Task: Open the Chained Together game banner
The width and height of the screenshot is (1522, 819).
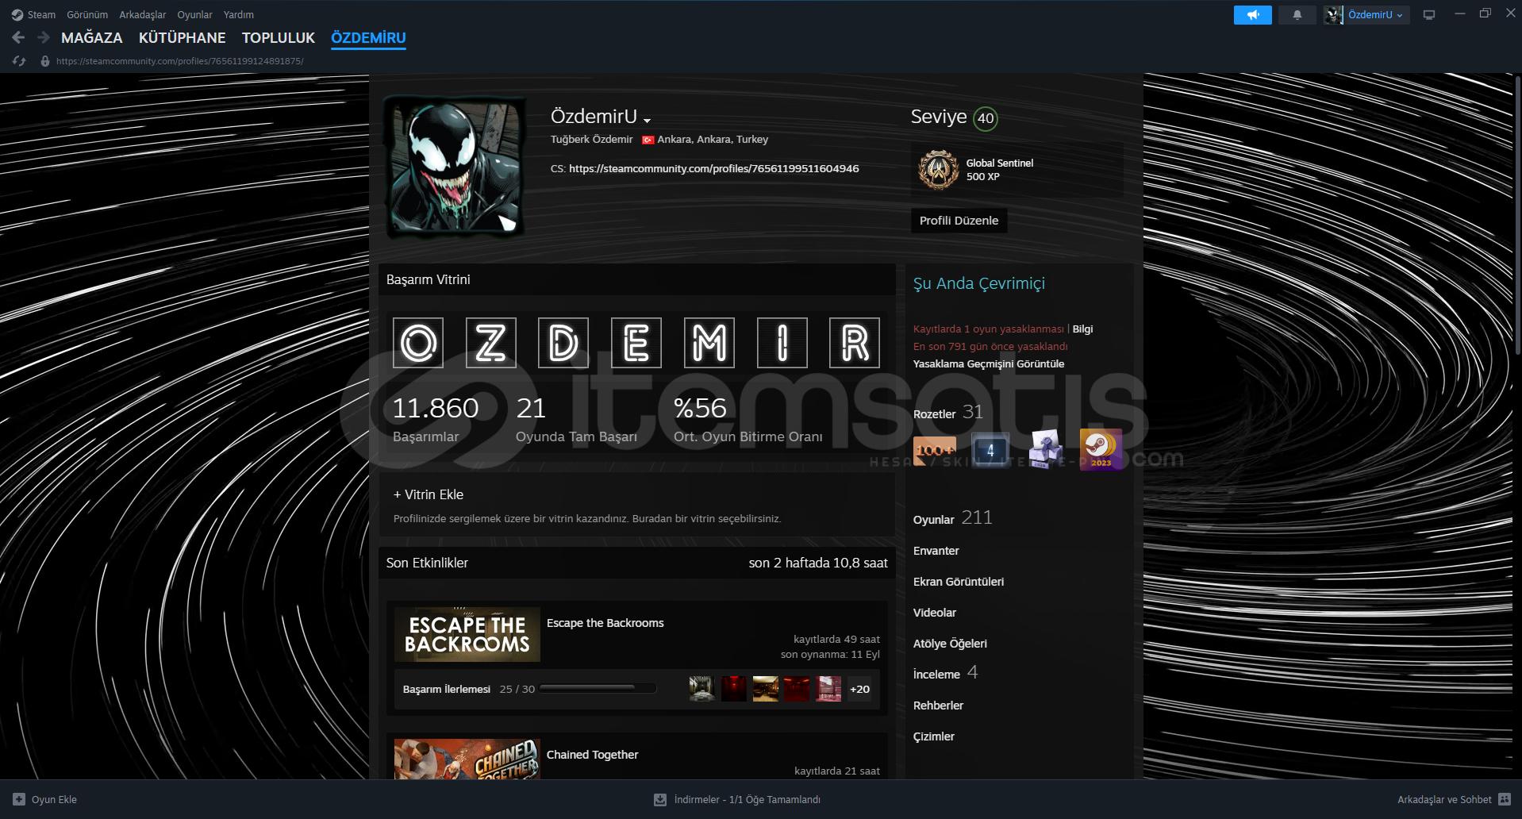Action: point(467,759)
